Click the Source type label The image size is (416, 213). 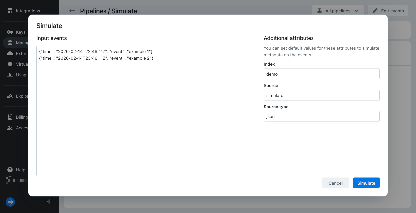[x=276, y=106]
